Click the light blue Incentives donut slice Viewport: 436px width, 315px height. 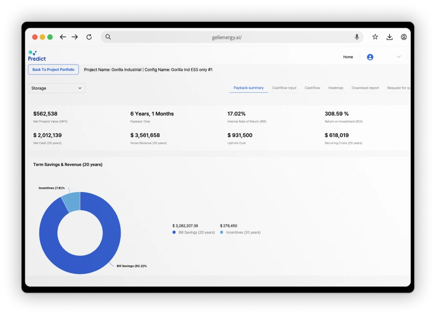[x=72, y=201]
